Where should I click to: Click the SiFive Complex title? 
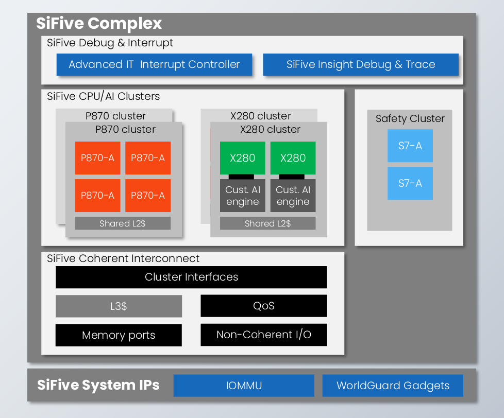99,24
